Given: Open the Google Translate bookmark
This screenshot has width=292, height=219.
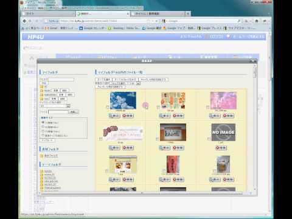Looking at the screenshot, I should coord(152,28).
